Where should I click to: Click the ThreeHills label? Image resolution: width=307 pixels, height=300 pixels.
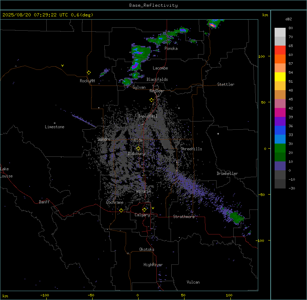click(x=191, y=149)
